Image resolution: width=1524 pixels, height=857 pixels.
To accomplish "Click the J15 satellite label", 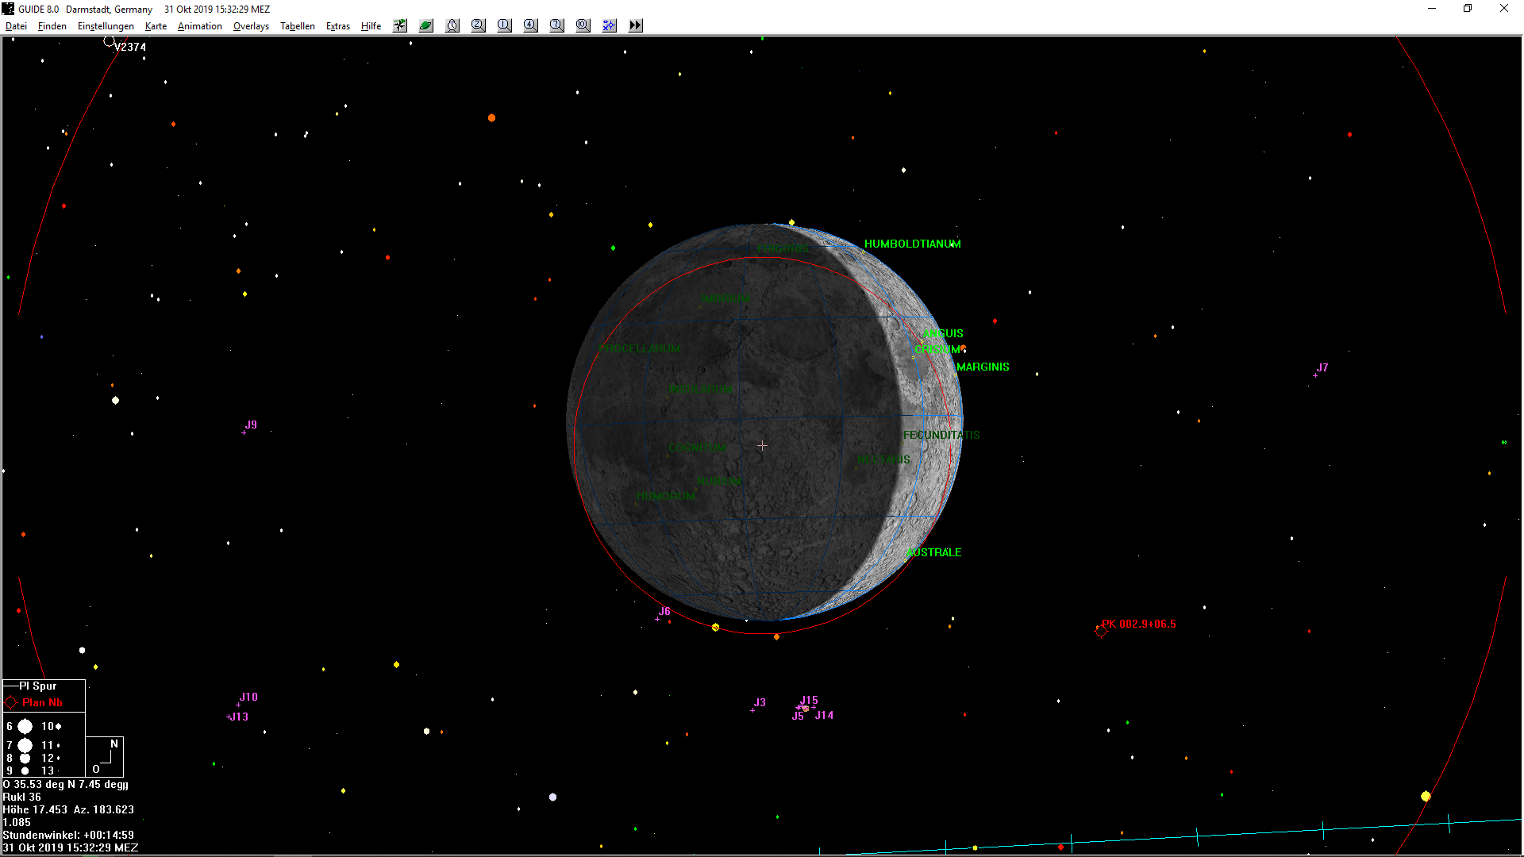I will [809, 701].
